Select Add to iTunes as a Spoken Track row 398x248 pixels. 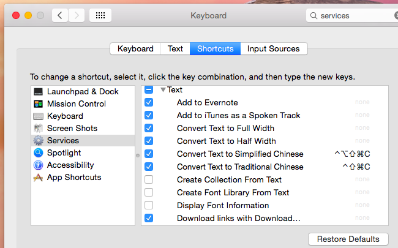(x=265, y=115)
